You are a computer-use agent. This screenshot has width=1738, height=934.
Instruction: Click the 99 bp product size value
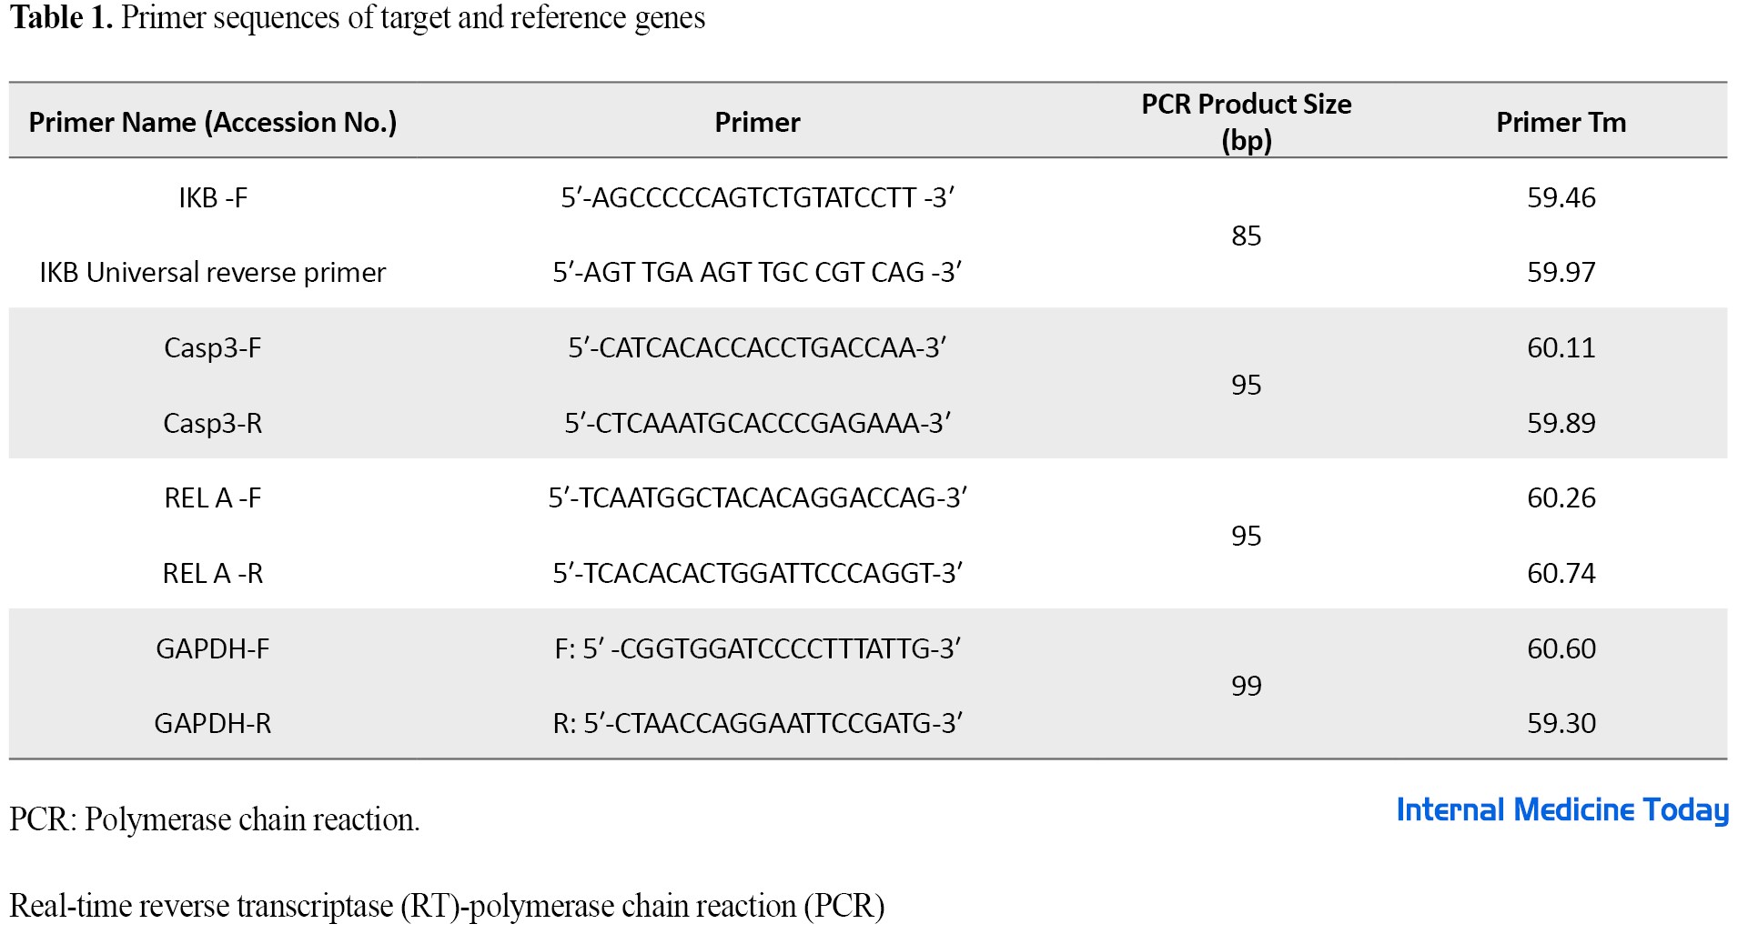coord(1246,686)
